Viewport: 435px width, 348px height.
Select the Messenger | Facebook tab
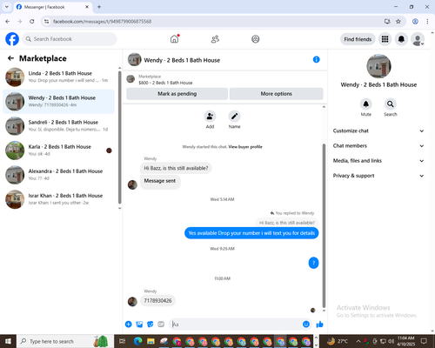(x=52, y=7)
